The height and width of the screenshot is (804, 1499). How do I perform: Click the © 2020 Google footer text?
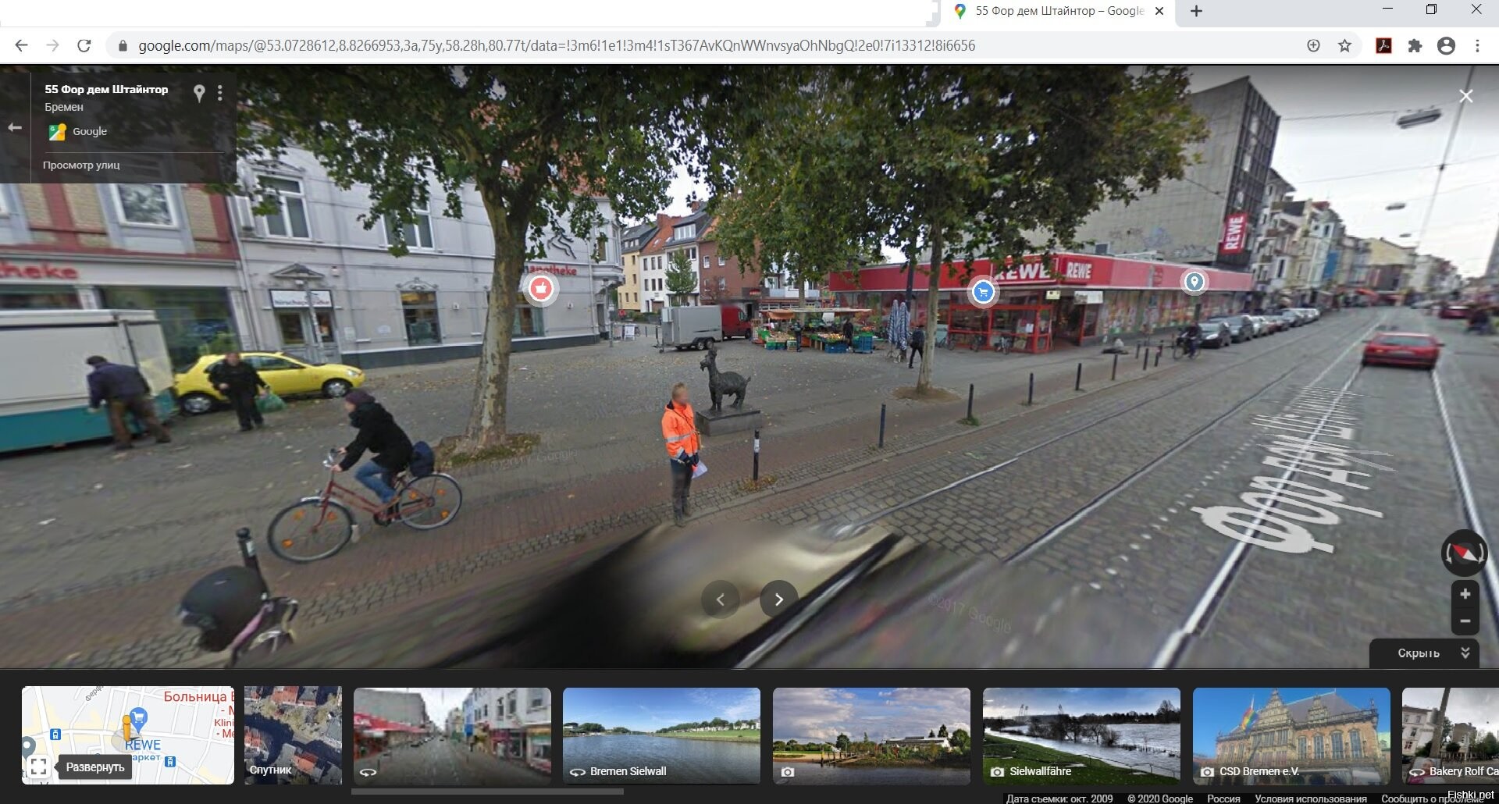(1159, 799)
